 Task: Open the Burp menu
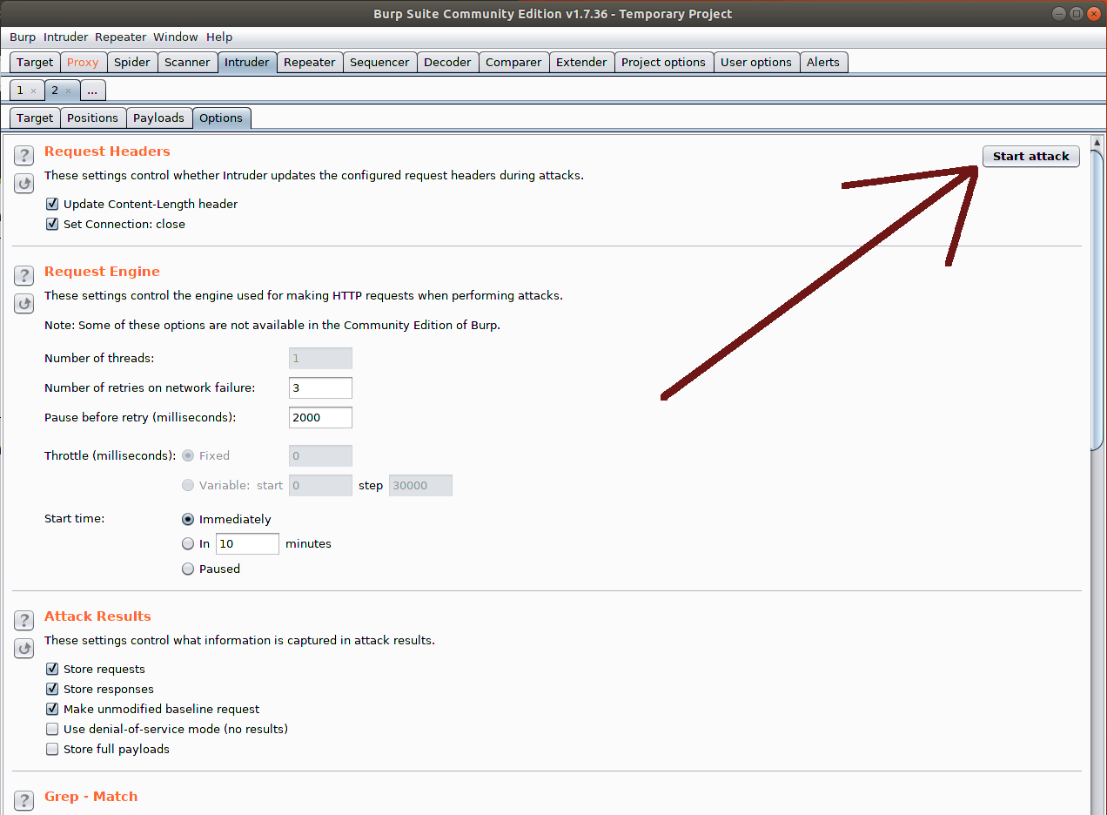pos(23,37)
